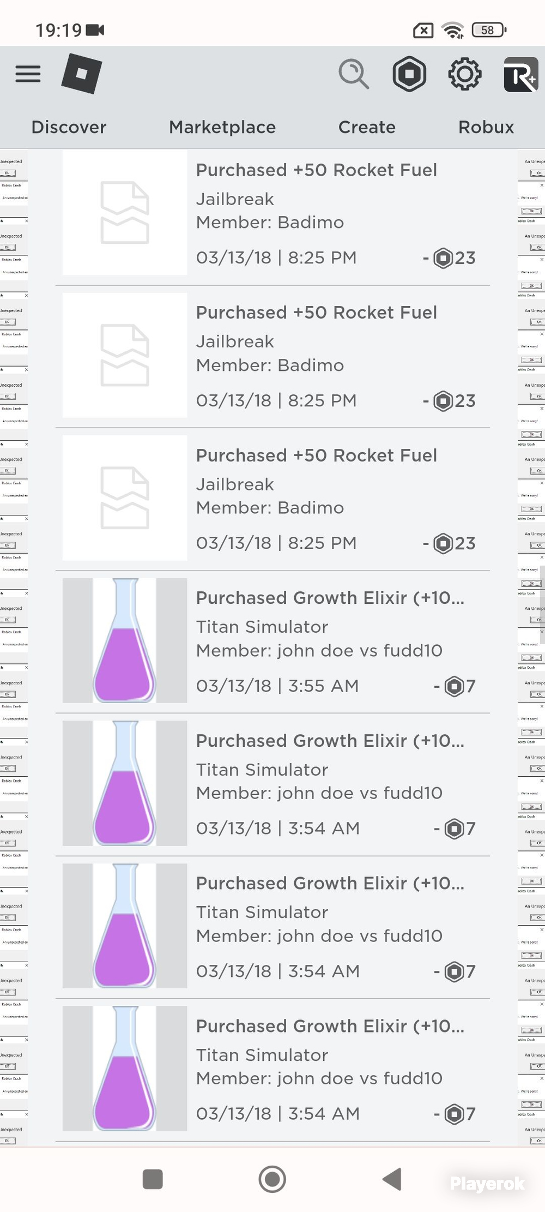Image resolution: width=545 pixels, height=1212 pixels.
Task: Open the Robux balance hexagon icon
Action: [409, 74]
